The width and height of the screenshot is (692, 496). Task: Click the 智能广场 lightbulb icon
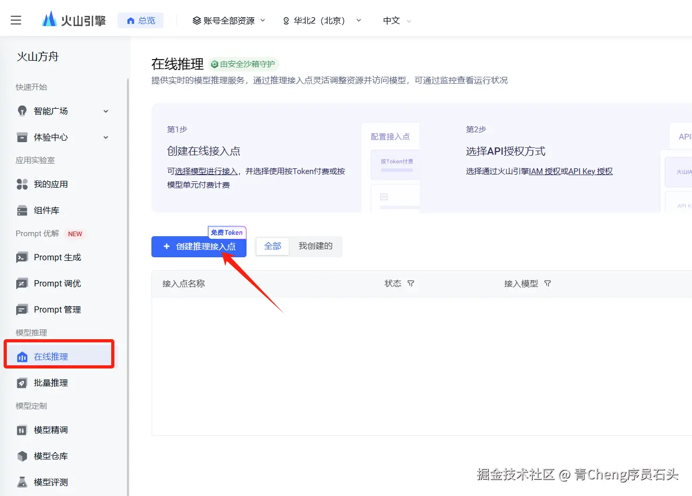(x=22, y=111)
